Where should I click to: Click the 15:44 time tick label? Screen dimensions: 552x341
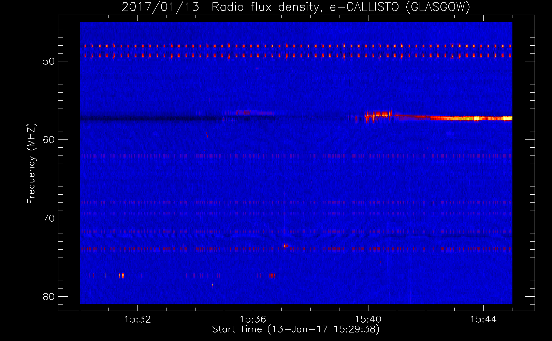tap(483, 320)
